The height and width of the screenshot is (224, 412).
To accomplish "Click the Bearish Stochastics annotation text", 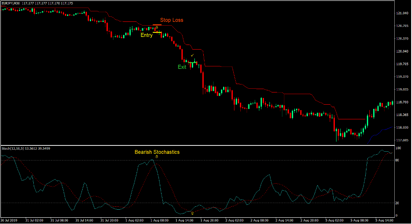I will click(x=157, y=152).
